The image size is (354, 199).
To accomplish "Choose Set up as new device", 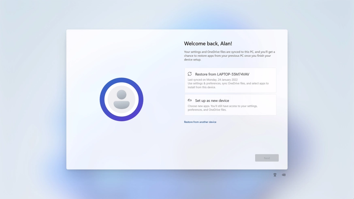I will coord(230,105).
